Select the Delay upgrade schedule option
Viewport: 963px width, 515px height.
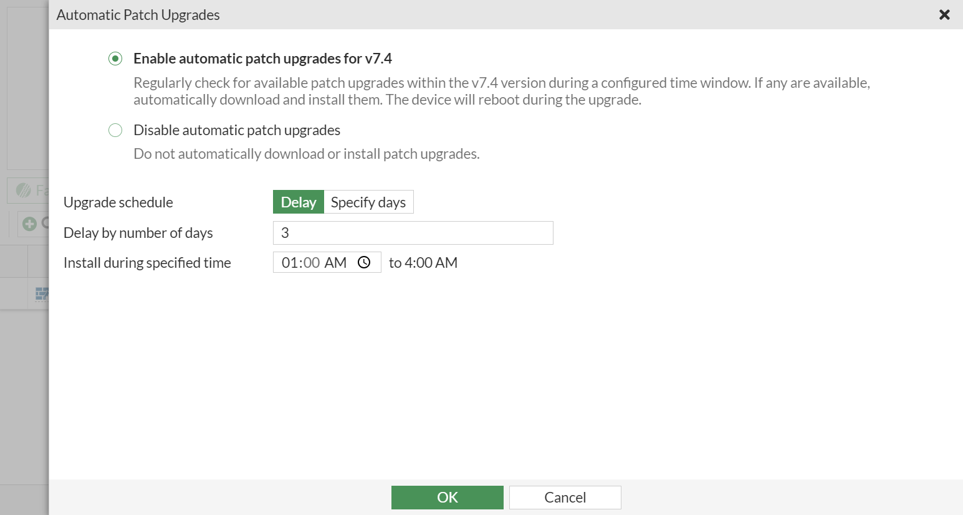298,202
